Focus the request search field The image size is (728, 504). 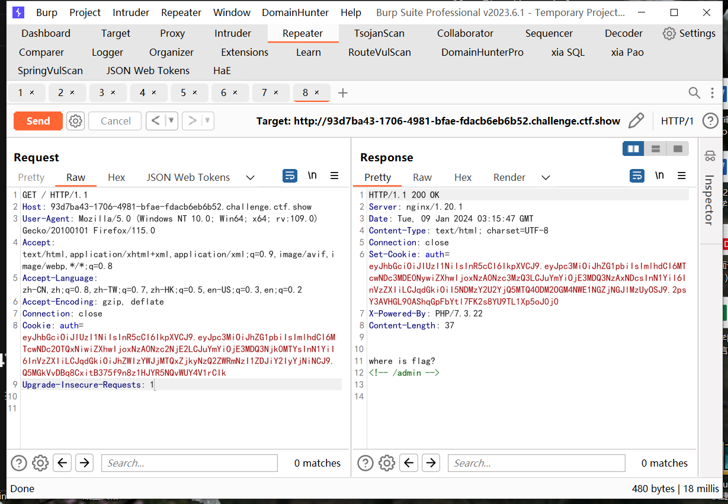(x=190, y=463)
